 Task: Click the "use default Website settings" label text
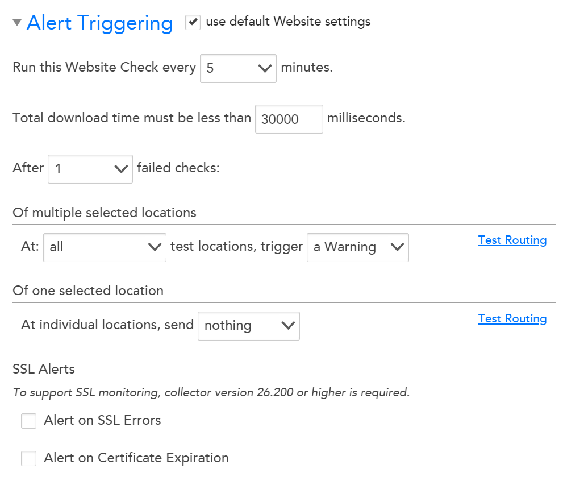(288, 22)
